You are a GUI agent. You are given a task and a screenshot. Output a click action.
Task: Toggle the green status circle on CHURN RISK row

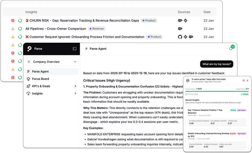coord(20,20)
